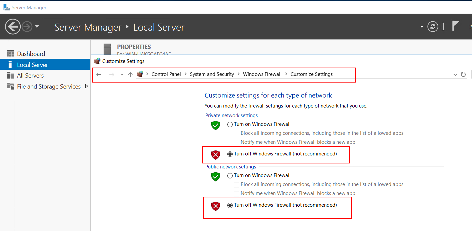The height and width of the screenshot is (231, 472).
Task: Click the Windows Firewall breadcrumb
Action: [x=262, y=74]
